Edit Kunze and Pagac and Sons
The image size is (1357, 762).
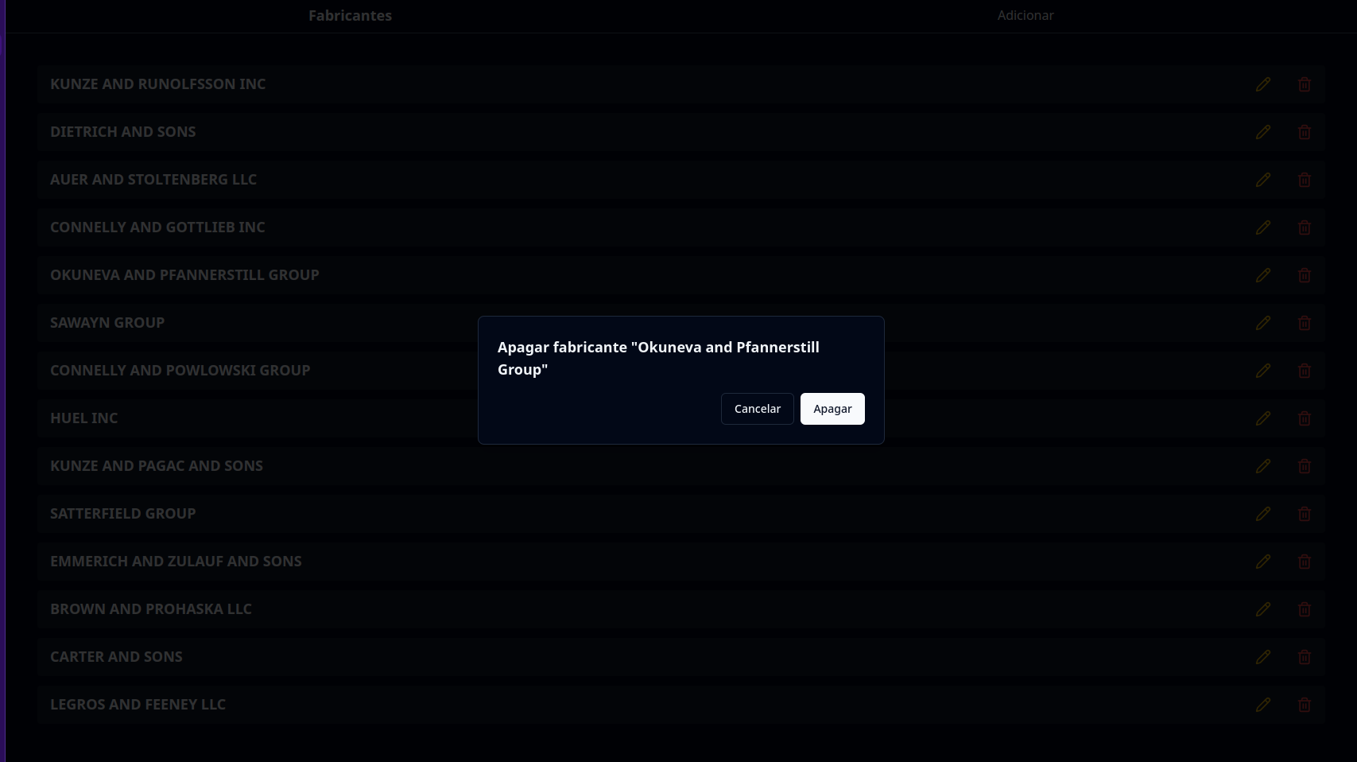coord(1262,466)
